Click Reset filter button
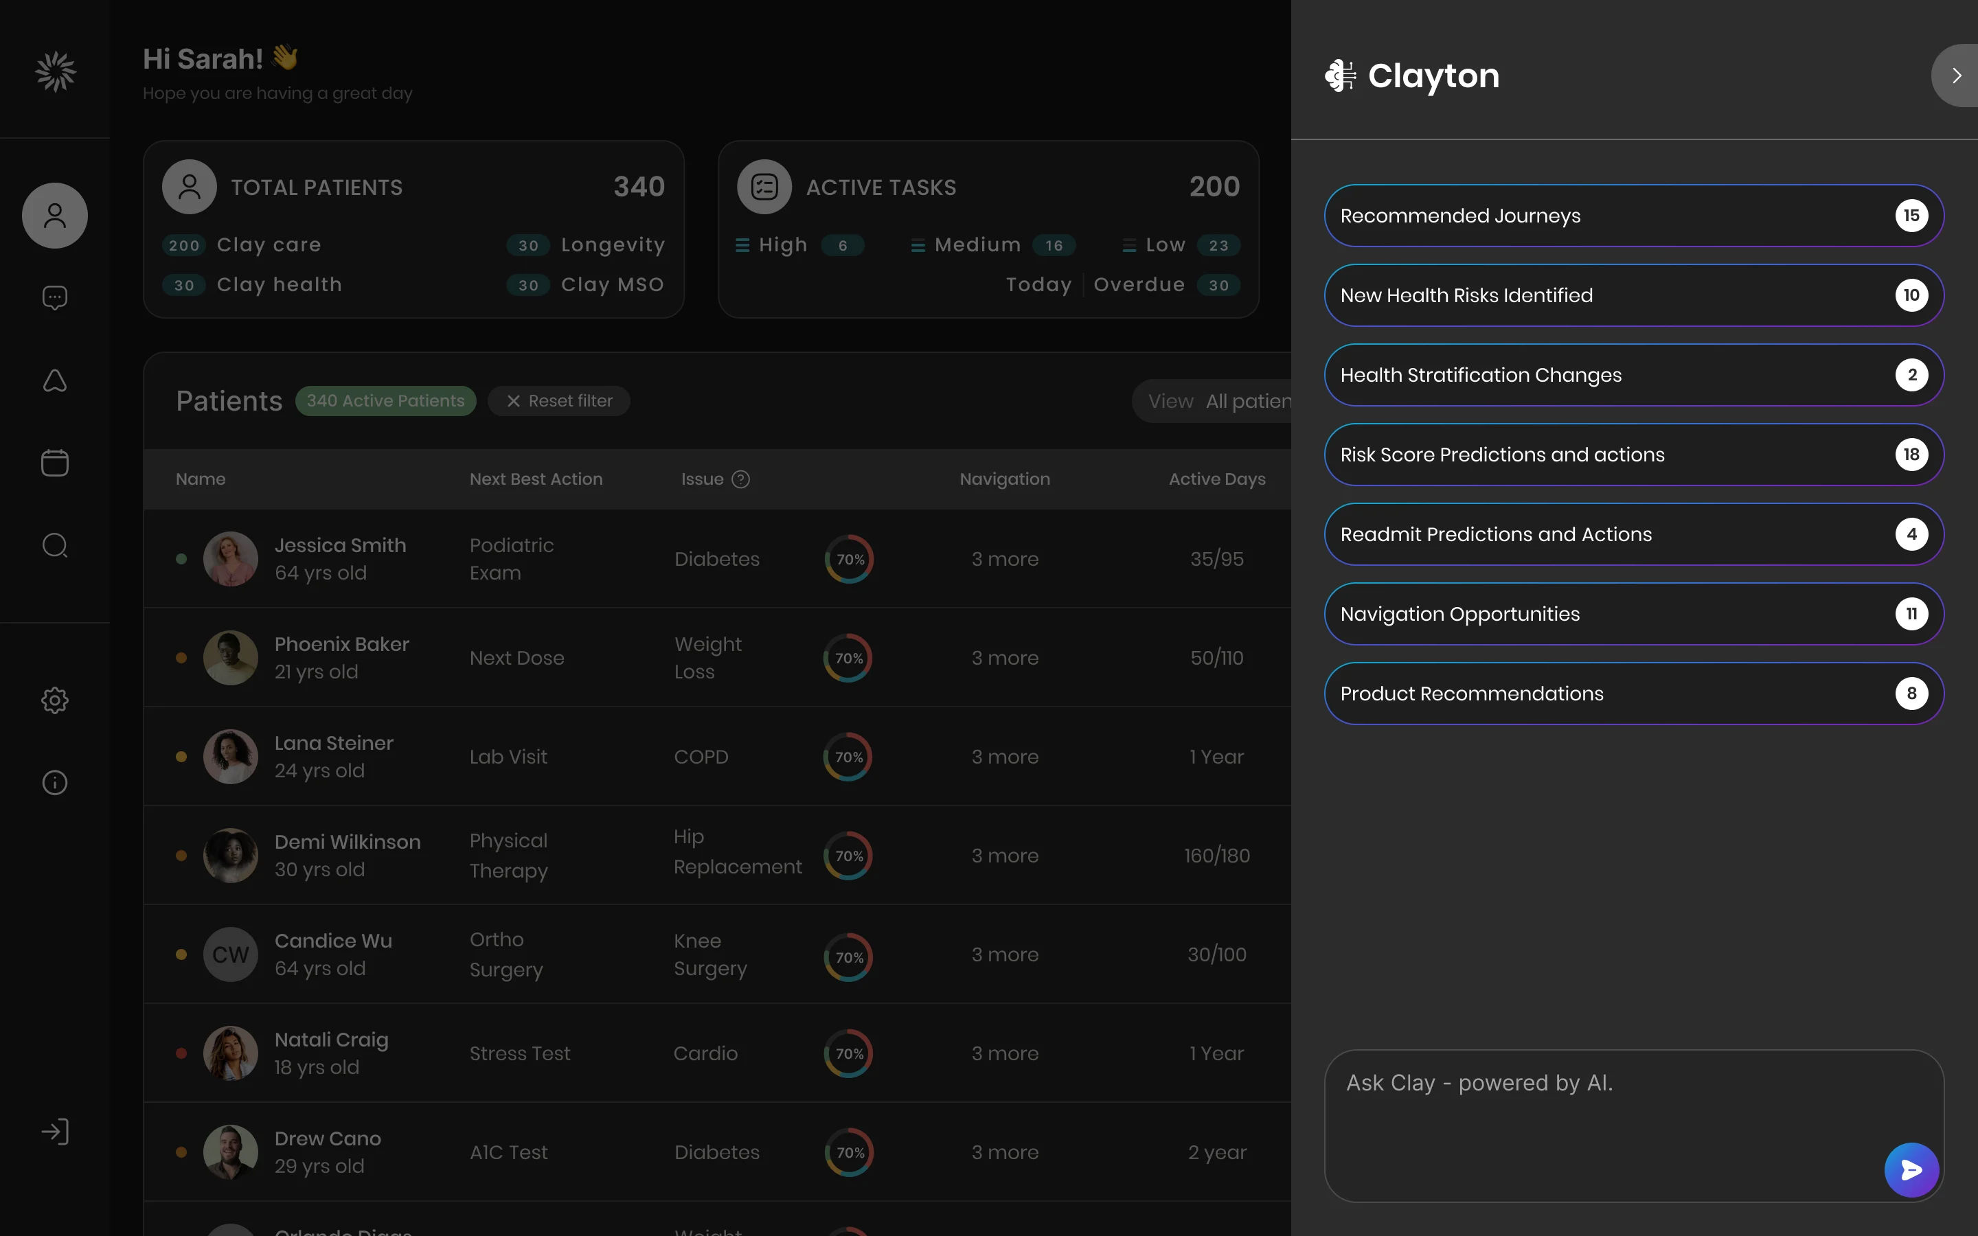The width and height of the screenshot is (1978, 1236). click(559, 400)
